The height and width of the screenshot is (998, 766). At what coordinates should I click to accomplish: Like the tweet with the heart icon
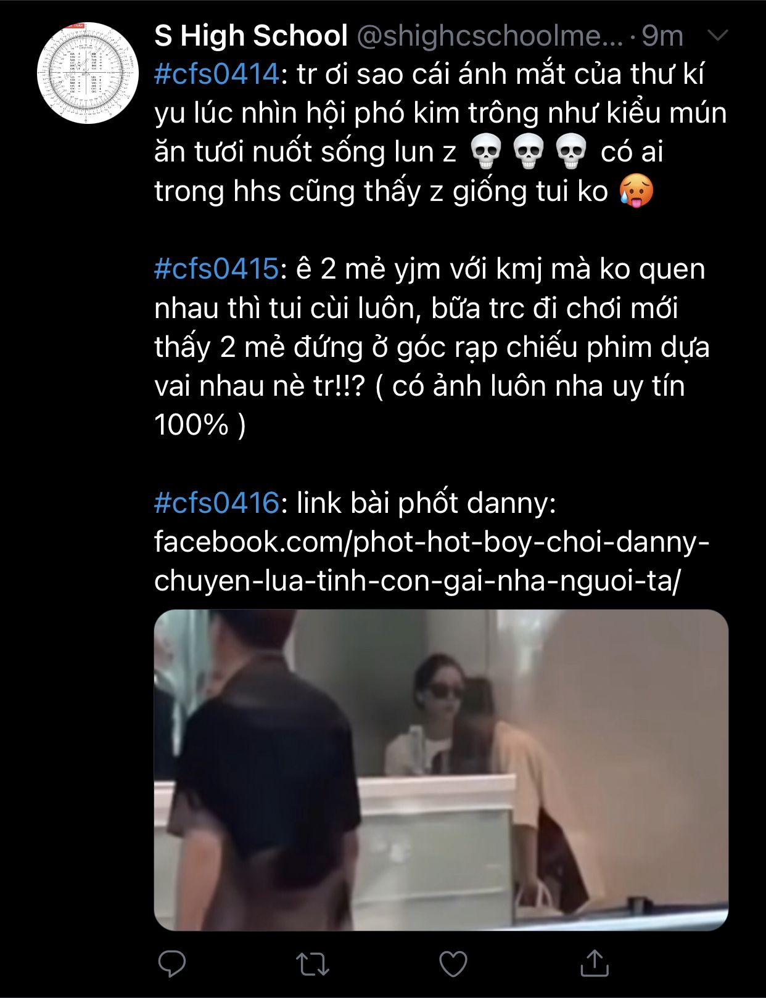[x=453, y=964]
